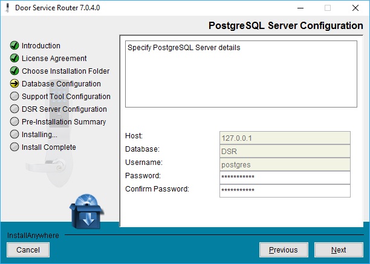
Task: Minimize the Door Service Router window
Action: pyautogui.click(x=300, y=8)
